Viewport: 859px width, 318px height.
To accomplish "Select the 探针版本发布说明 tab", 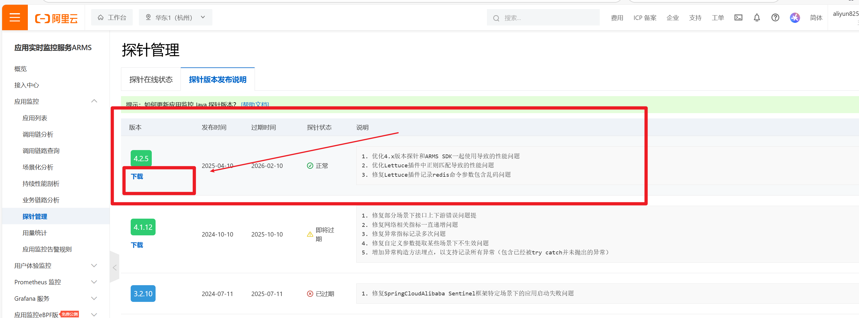I will click(x=217, y=79).
